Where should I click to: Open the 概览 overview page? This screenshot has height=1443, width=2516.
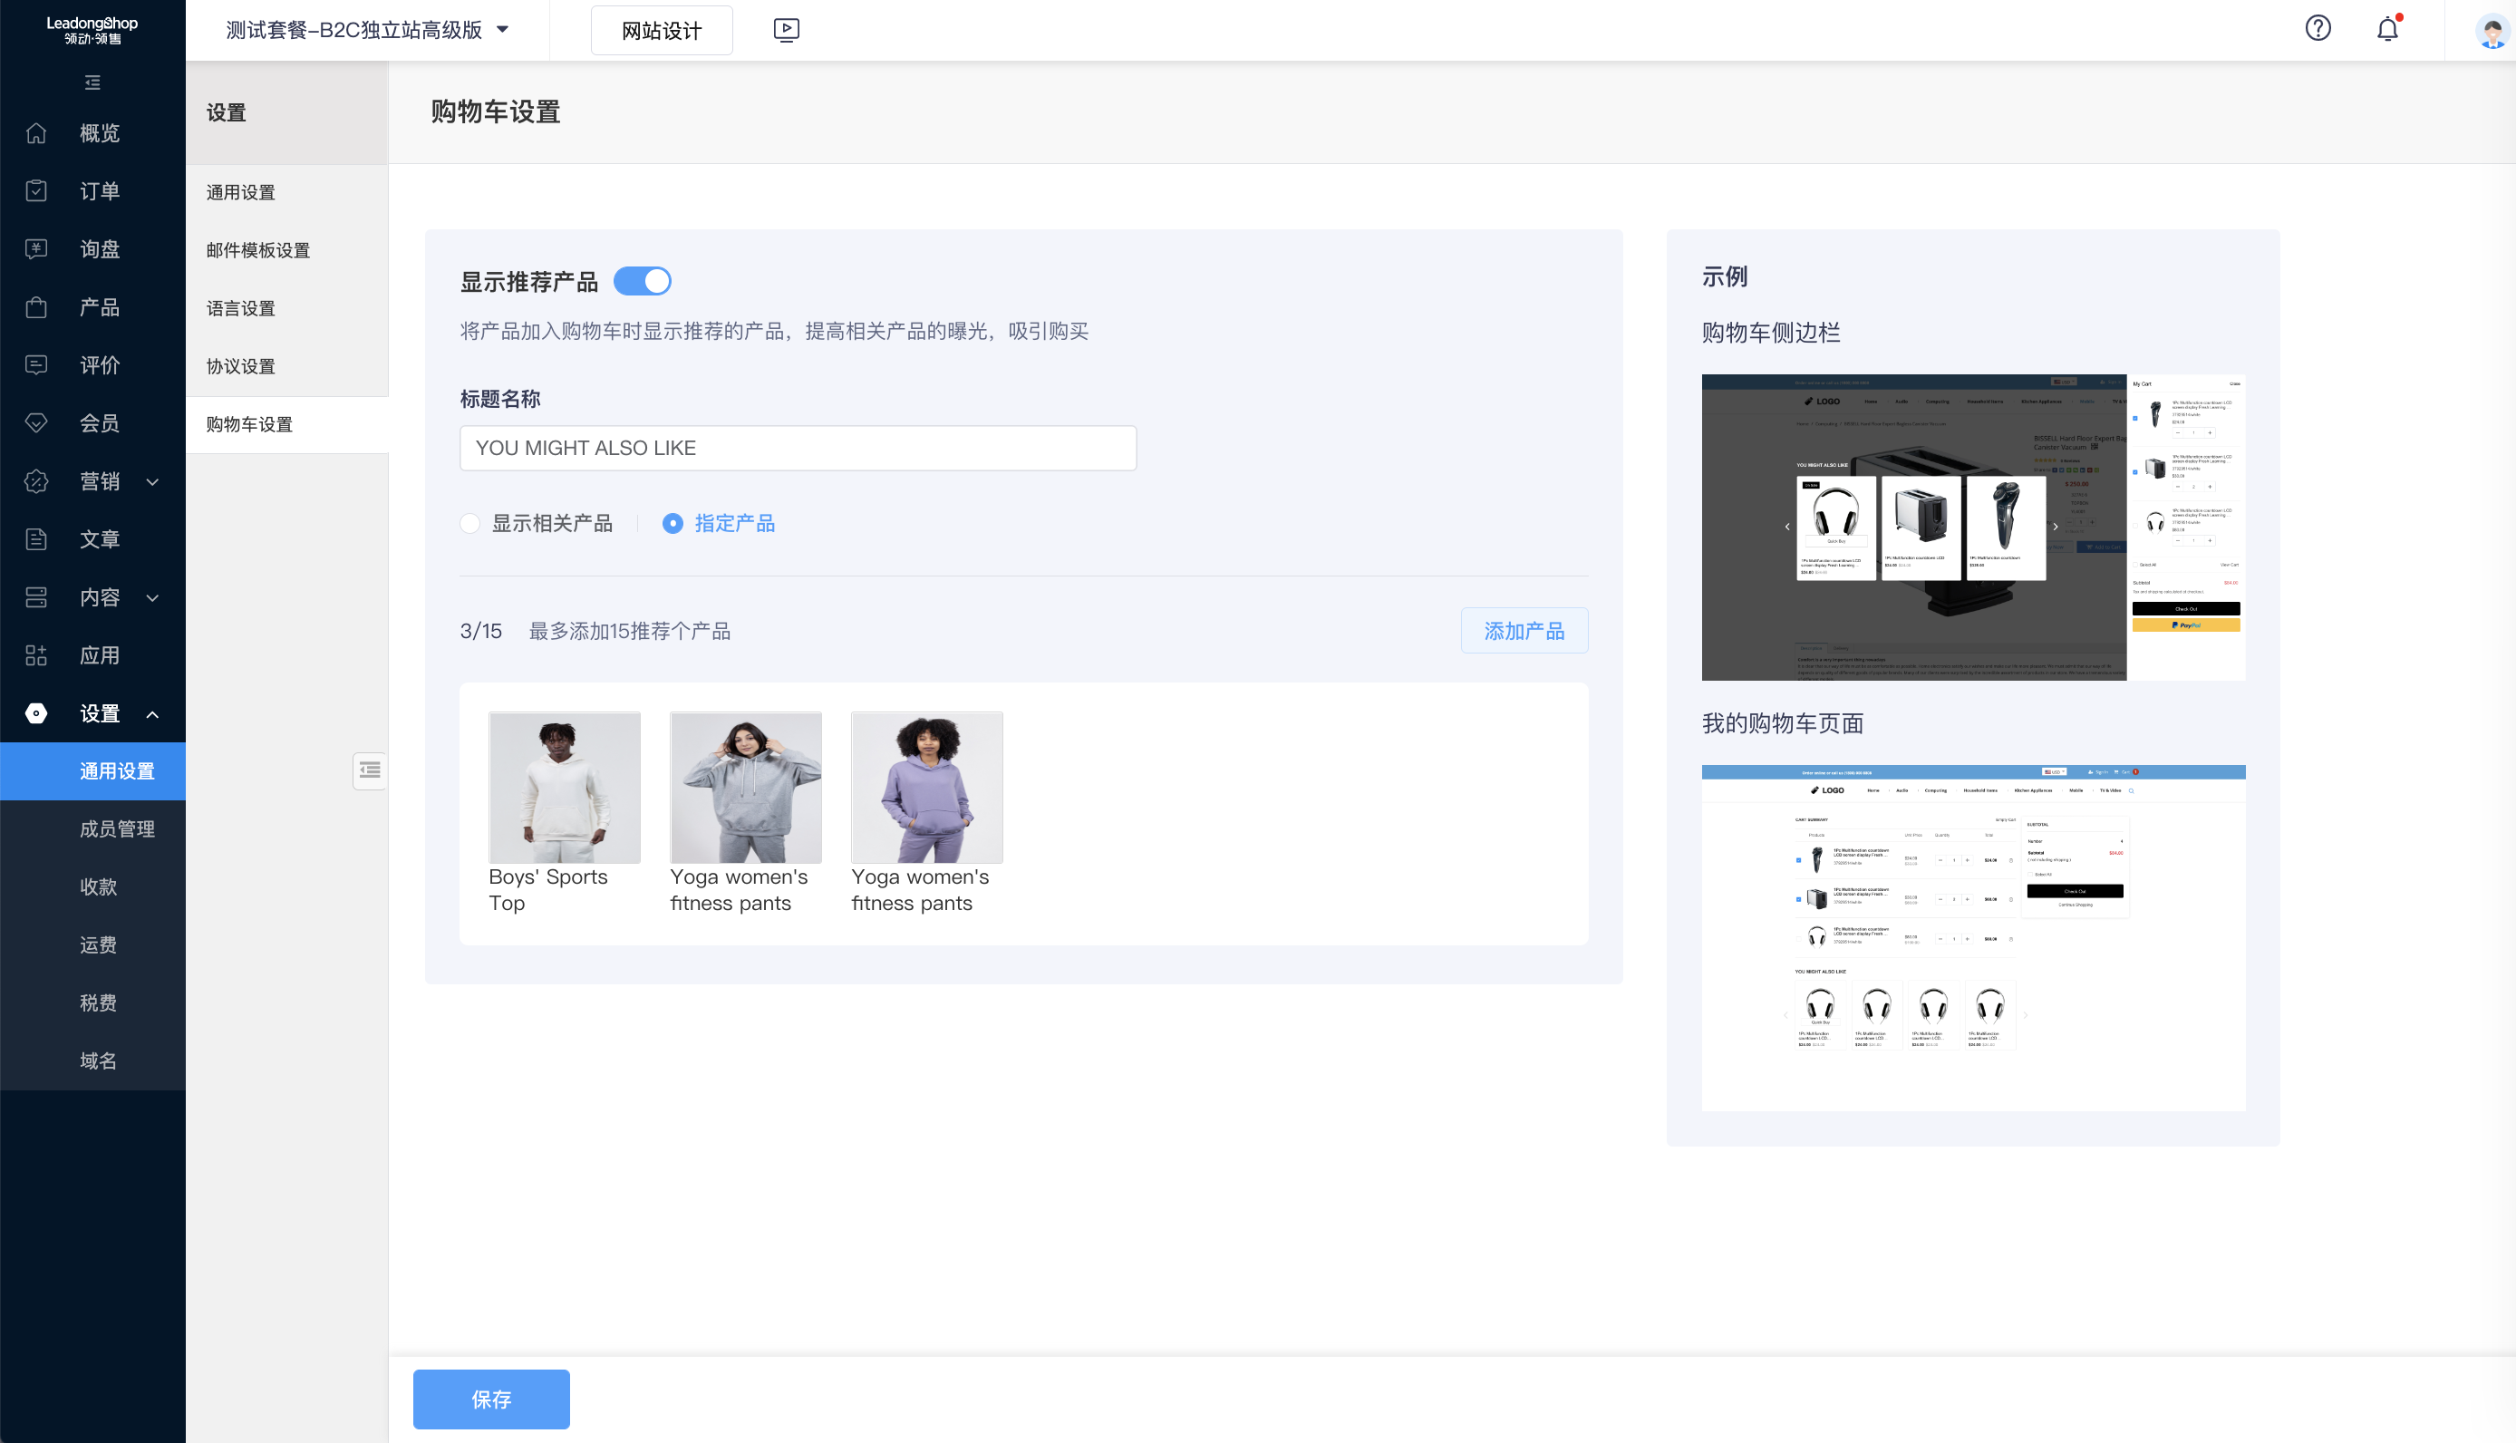99,133
